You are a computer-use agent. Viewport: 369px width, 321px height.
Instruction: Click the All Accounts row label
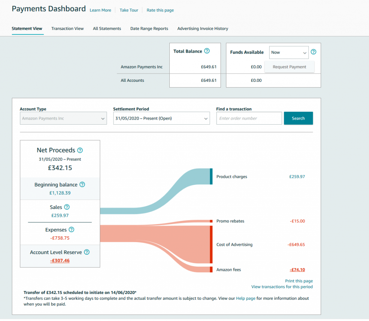(x=132, y=80)
